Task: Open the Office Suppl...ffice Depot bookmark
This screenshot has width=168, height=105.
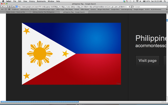Action: tap(65, 9)
